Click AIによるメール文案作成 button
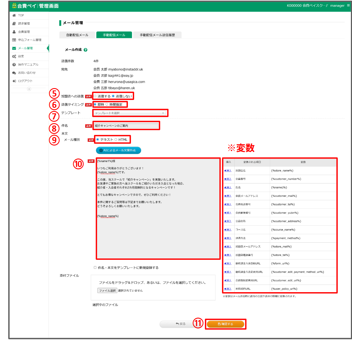 tap(119, 150)
